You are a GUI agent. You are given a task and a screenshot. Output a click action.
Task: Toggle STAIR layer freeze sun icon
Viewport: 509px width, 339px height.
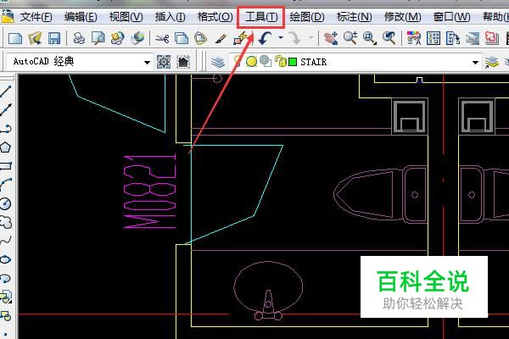coord(251,61)
